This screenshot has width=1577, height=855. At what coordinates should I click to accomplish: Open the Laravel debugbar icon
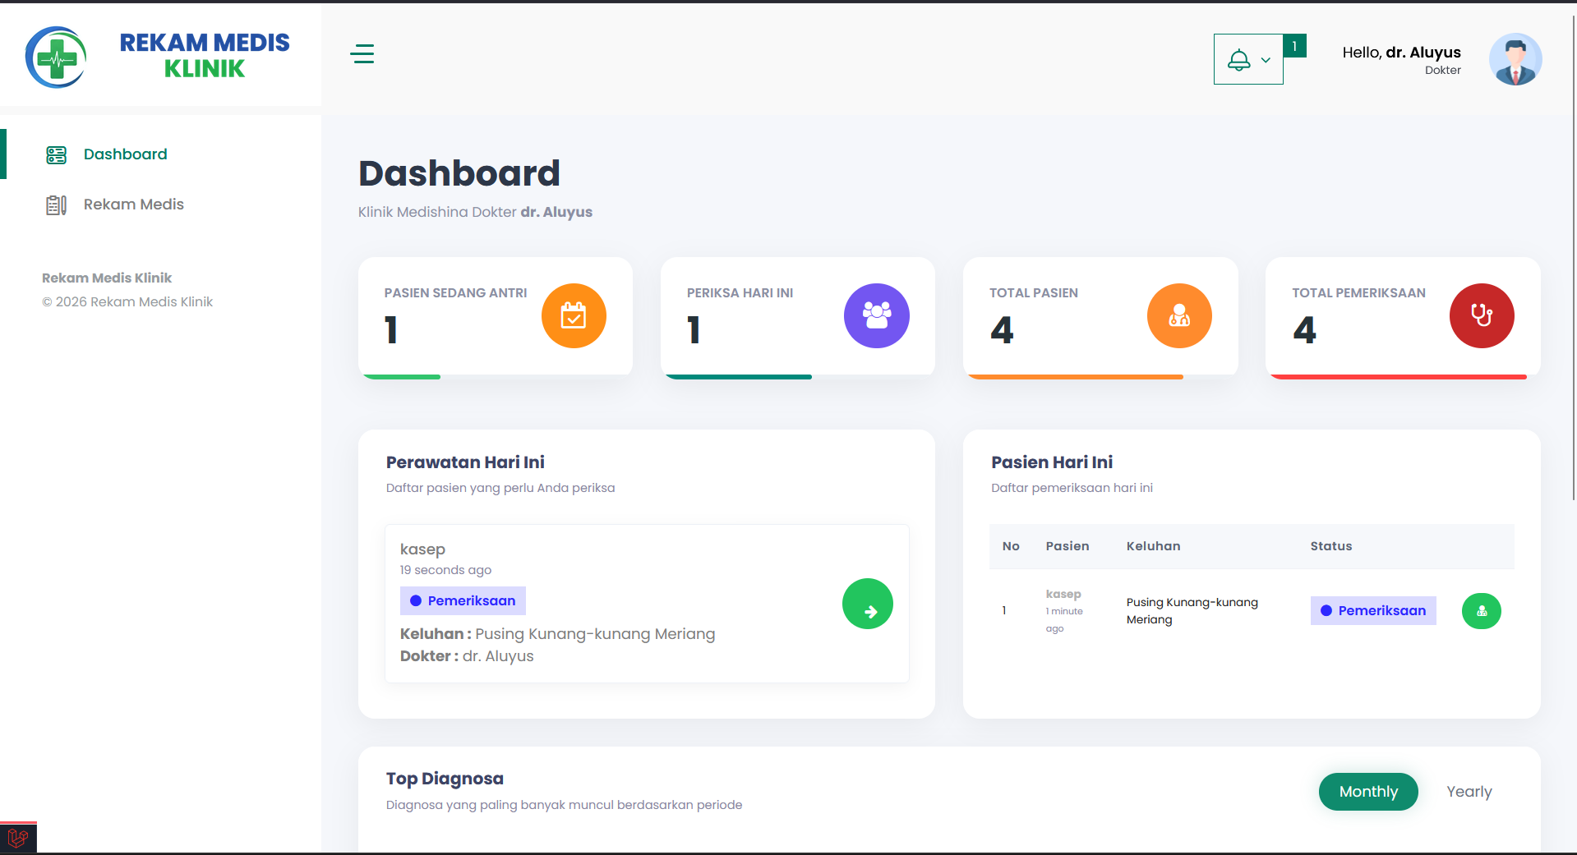pyautogui.click(x=18, y=838)
